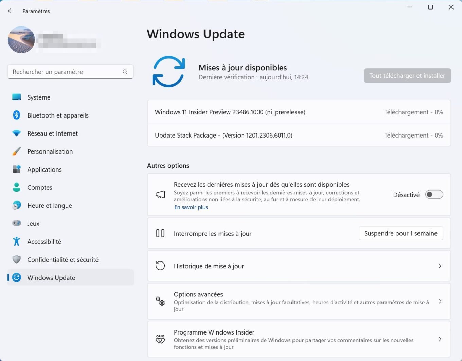Viewport: 462px width, 361px height.
Task: Click Dernière vérification : aujourd'hui, 14:24 text
Action: click(253, 77)
